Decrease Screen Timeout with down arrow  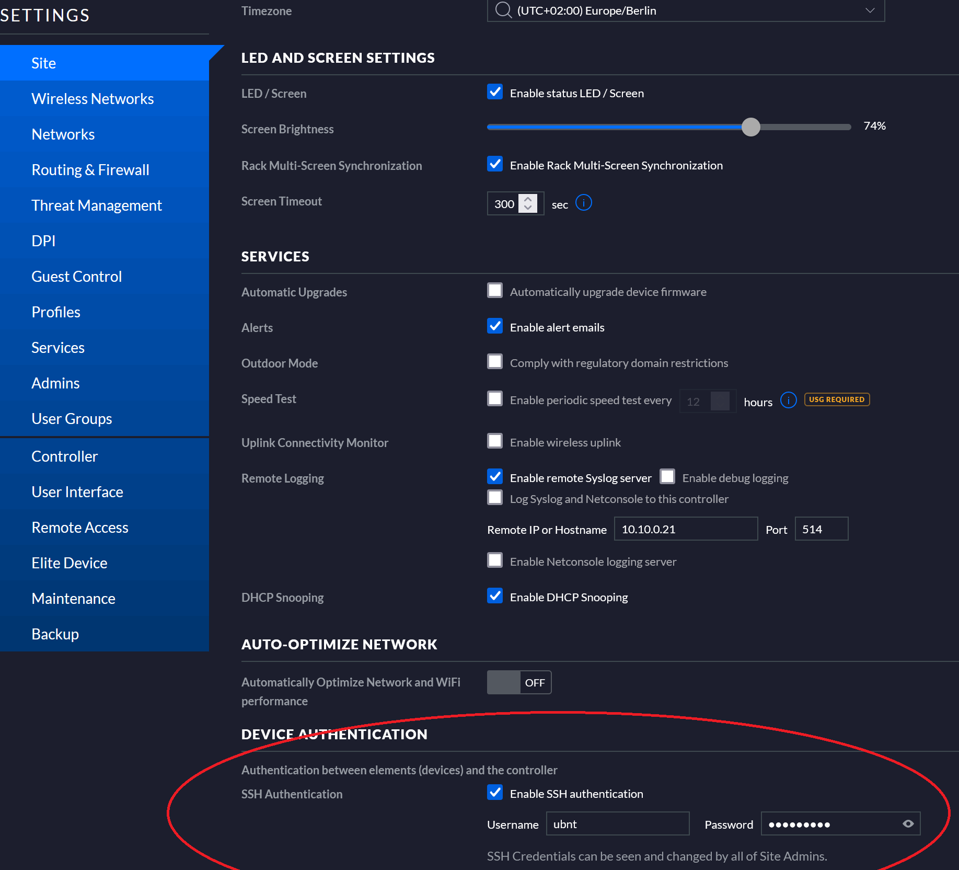(x=528, y=208)
